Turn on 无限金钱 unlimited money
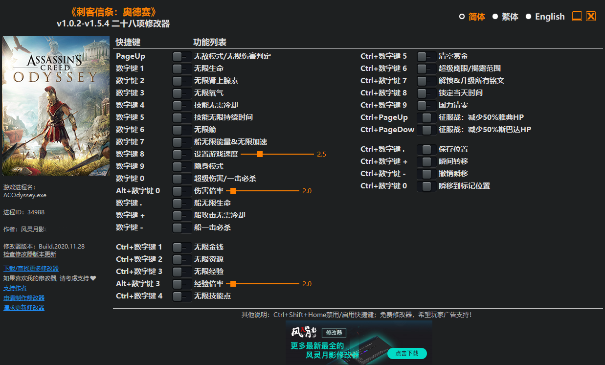605x365 pixels. tap(182, 247)
